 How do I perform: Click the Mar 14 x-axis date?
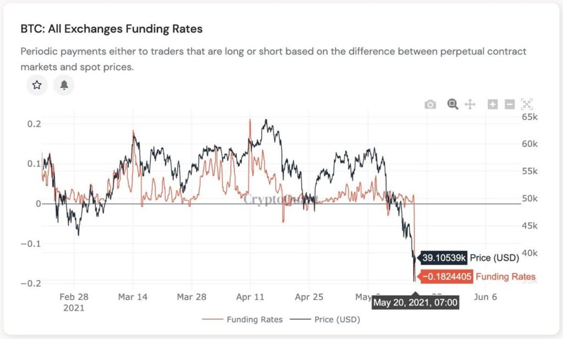133,297
